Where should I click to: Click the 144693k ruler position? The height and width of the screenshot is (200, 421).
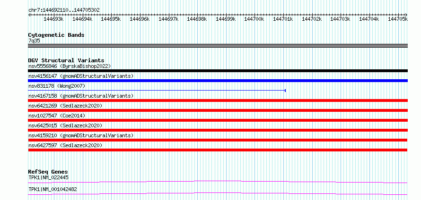[x=53, y=19]
